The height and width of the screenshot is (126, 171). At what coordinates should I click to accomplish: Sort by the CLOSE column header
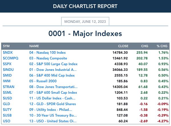(123, 46)
